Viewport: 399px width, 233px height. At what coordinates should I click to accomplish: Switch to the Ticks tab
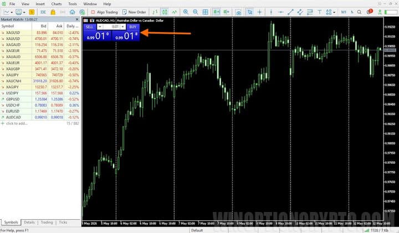(63, 222)
